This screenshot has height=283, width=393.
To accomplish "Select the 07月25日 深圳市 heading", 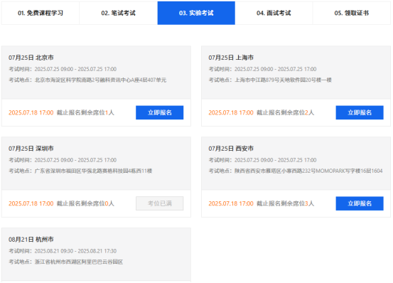I will pos(31,149).
